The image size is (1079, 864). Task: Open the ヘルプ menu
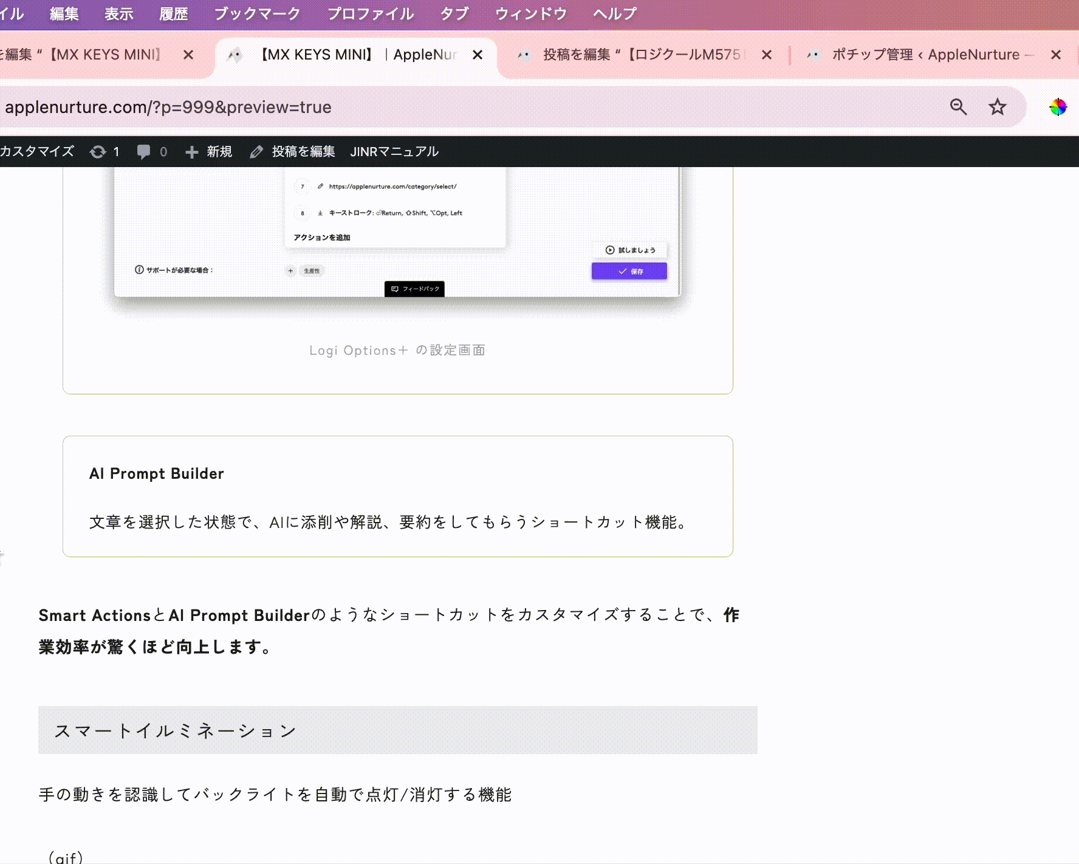click(615, 14)
